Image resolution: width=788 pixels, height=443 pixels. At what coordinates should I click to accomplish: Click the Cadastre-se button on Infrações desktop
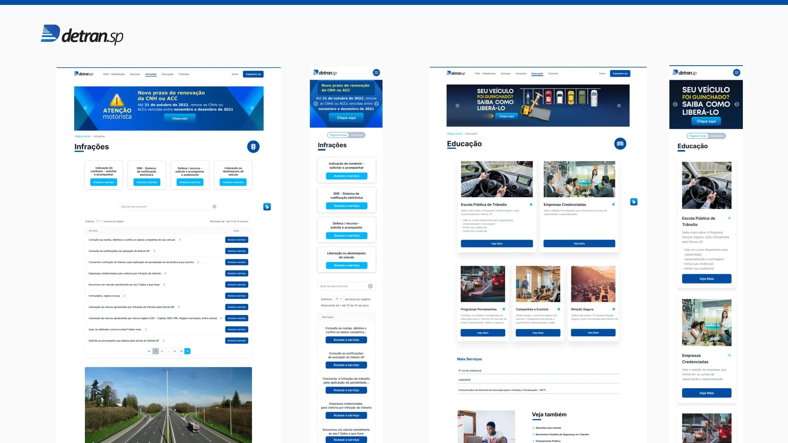pos(253,74)
